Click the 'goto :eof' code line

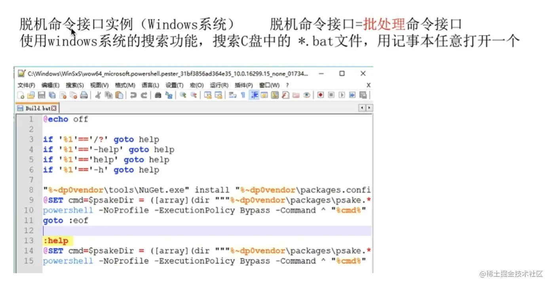click(65, 221)
